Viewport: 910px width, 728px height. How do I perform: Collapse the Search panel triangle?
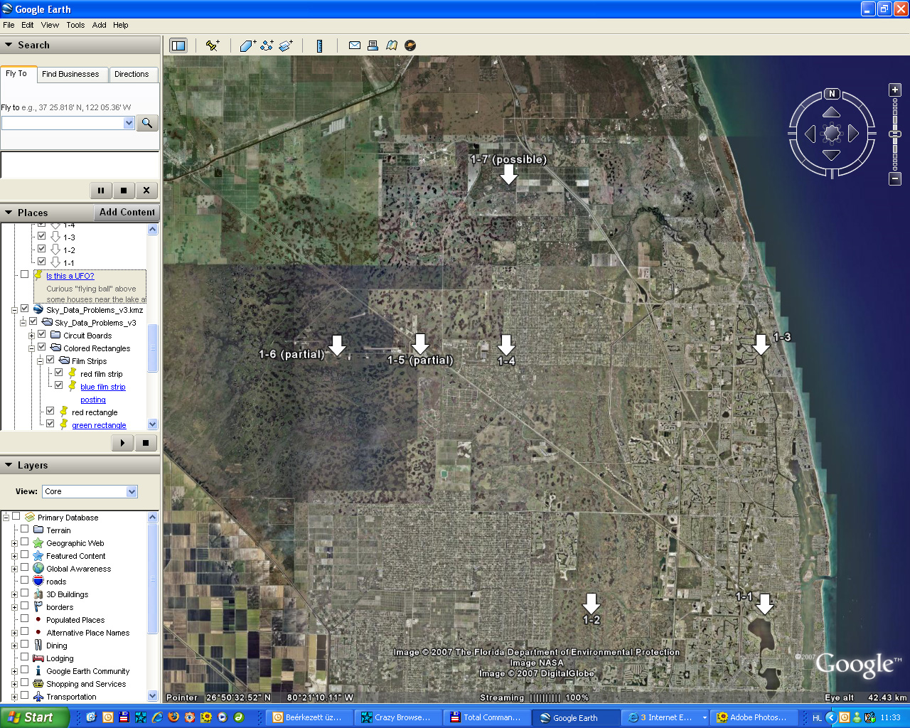pos(9,45)
